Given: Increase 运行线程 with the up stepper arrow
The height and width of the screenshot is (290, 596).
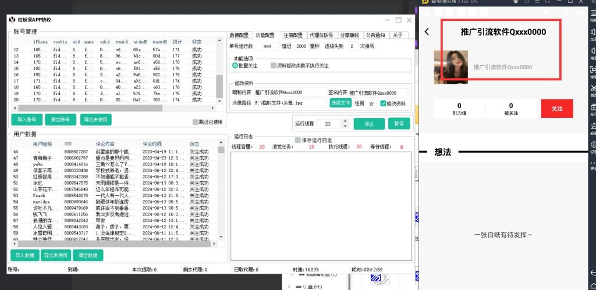Looking at the screenshot, I should [x=345, y=121].
